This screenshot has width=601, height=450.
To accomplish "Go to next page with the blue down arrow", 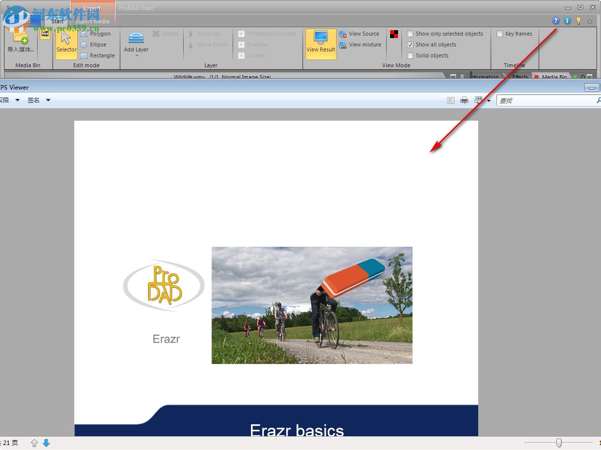I will coord(46,443).
